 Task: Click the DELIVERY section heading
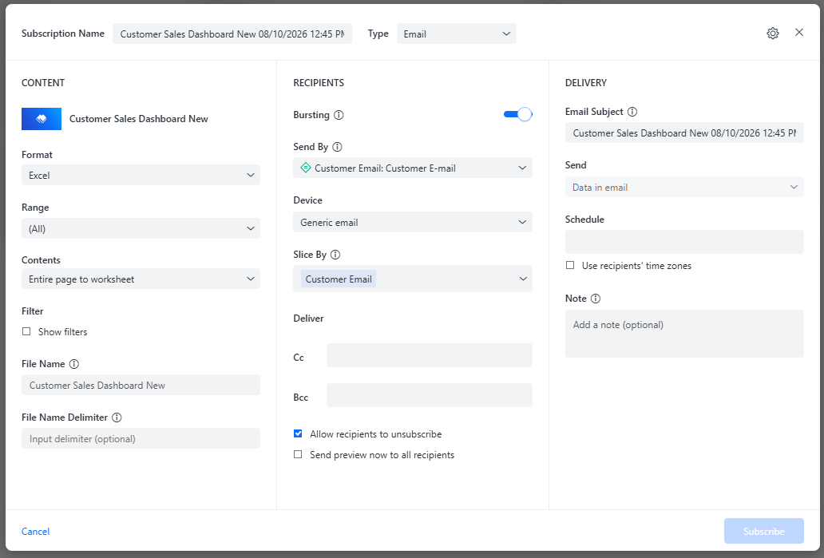[x=585, y=82]
